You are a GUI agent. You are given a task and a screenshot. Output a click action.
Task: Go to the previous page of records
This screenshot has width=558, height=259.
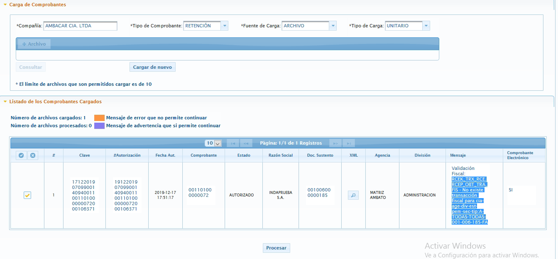(x=246, y=143)
